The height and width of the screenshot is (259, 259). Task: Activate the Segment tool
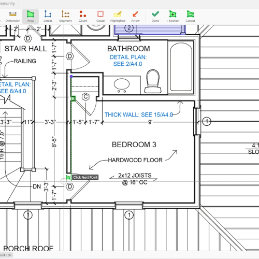pyautogui.click(x=65, y=17)
